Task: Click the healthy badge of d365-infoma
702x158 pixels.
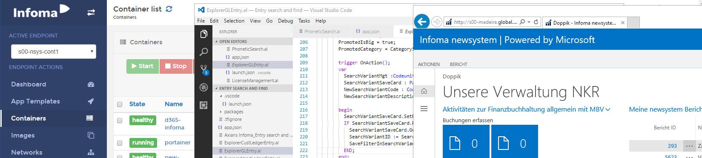Action: [x=143, y=120]
